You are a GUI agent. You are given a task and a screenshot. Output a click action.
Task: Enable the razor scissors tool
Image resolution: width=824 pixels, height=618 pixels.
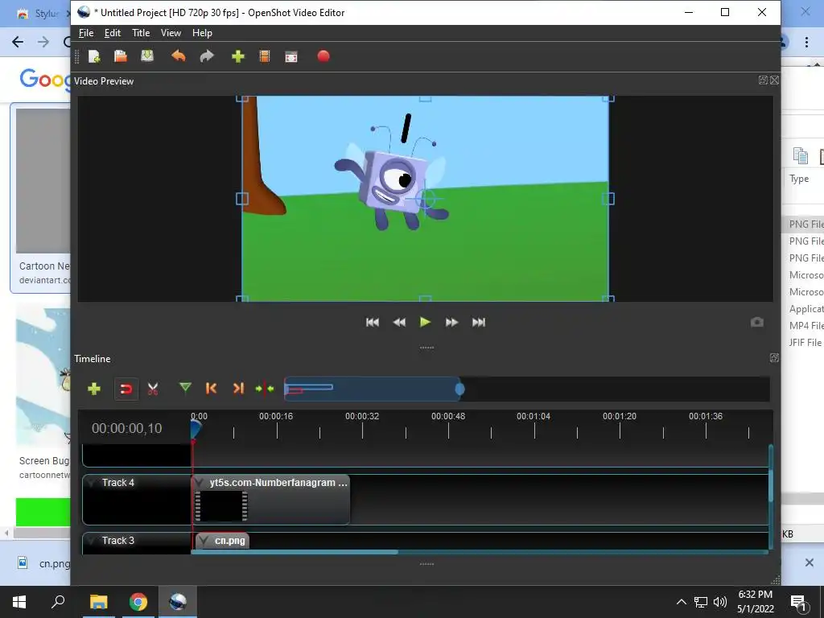point(153,389)
